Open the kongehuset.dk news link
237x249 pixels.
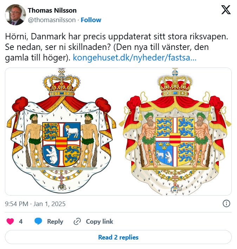[x=134, y=58]
